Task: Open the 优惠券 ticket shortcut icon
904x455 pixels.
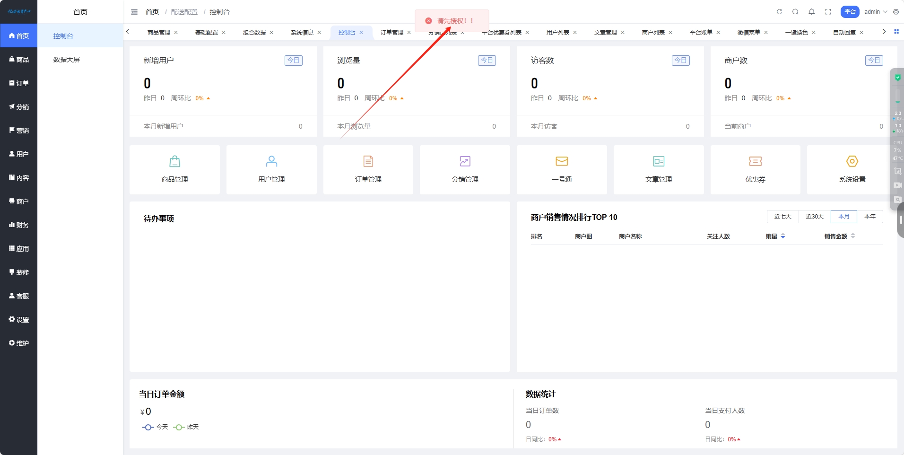Action: 756,161
